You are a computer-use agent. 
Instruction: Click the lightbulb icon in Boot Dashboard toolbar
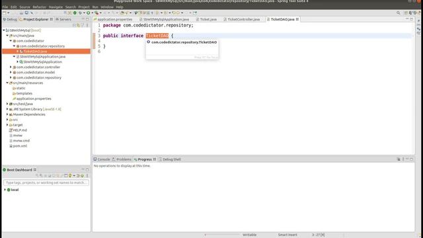70,176
